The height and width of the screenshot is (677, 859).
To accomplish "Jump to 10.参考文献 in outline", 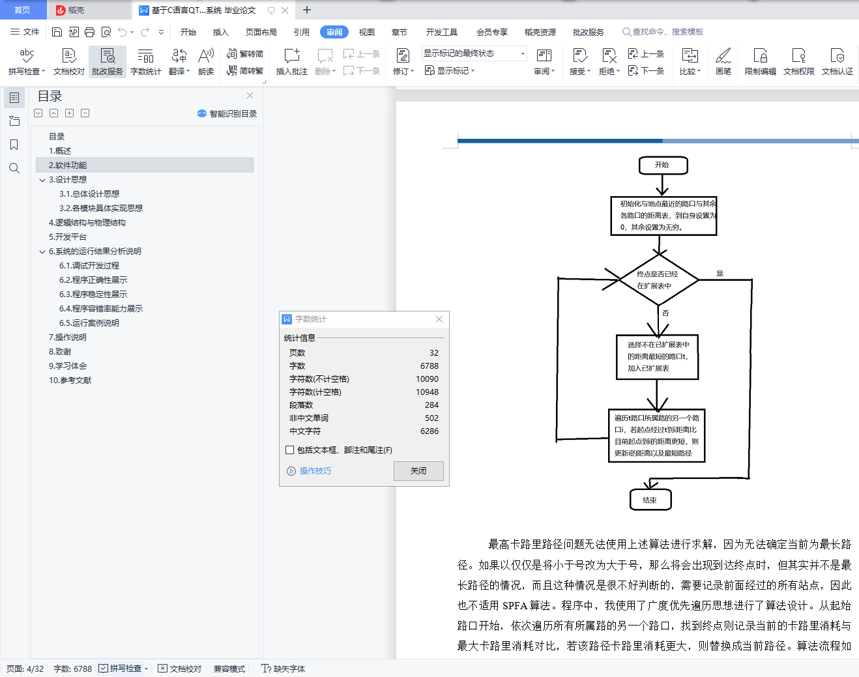I will (x=70, y=381).
